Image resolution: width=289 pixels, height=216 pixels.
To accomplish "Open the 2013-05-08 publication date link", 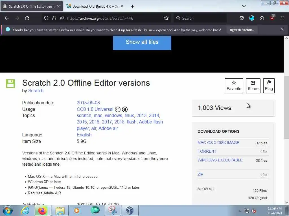I will [88, 103].
